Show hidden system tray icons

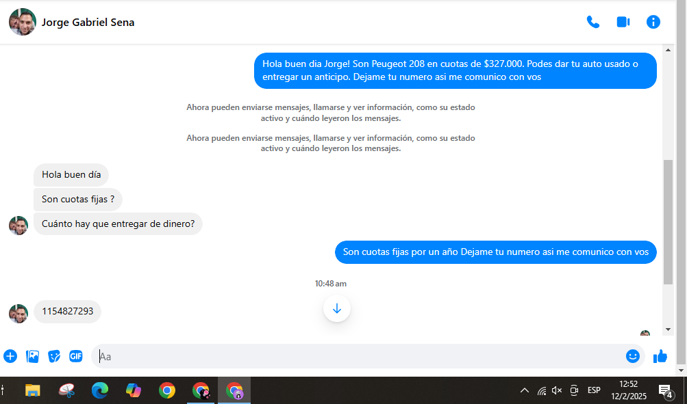pos(525,390)
